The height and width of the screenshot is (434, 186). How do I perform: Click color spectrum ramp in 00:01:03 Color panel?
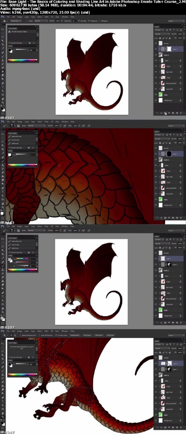[22, 60]
